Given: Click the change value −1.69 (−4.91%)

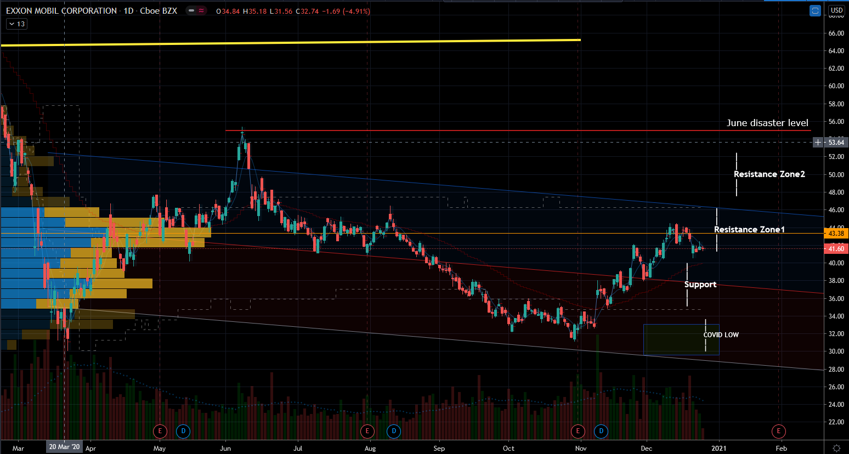Looking at the screenshot, I should coord(346,12).
